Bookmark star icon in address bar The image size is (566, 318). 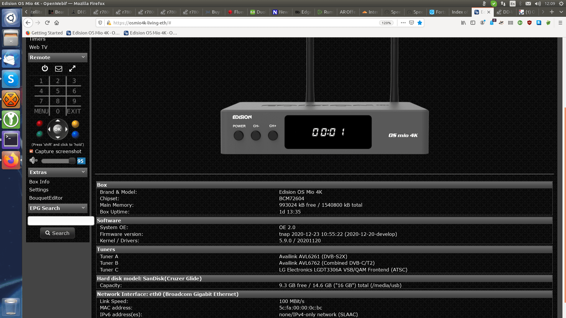[420, 23]
